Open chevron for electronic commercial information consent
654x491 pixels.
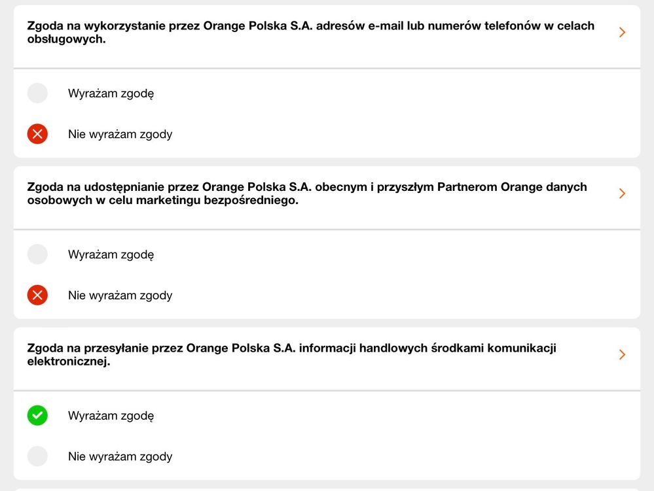click(622, 354)
